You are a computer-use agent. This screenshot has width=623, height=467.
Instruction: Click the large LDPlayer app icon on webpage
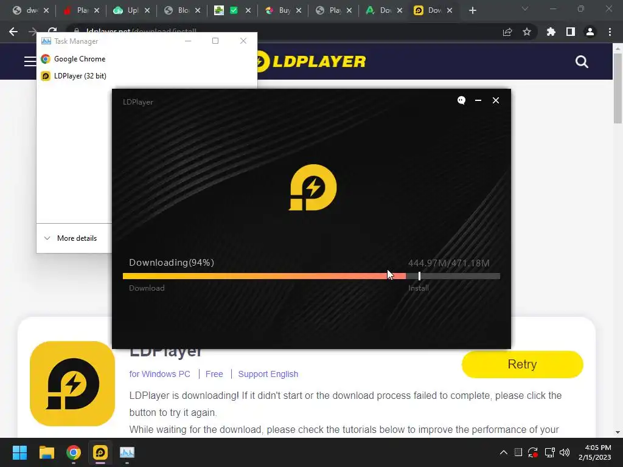[x=72, y=384]
